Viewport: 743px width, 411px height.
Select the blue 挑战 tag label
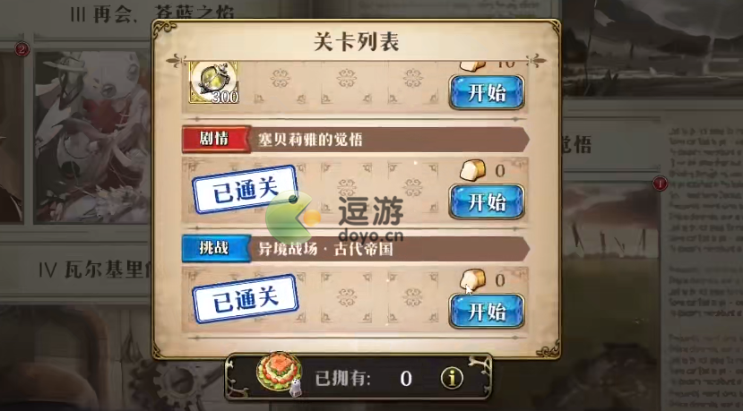coord(216,248)
